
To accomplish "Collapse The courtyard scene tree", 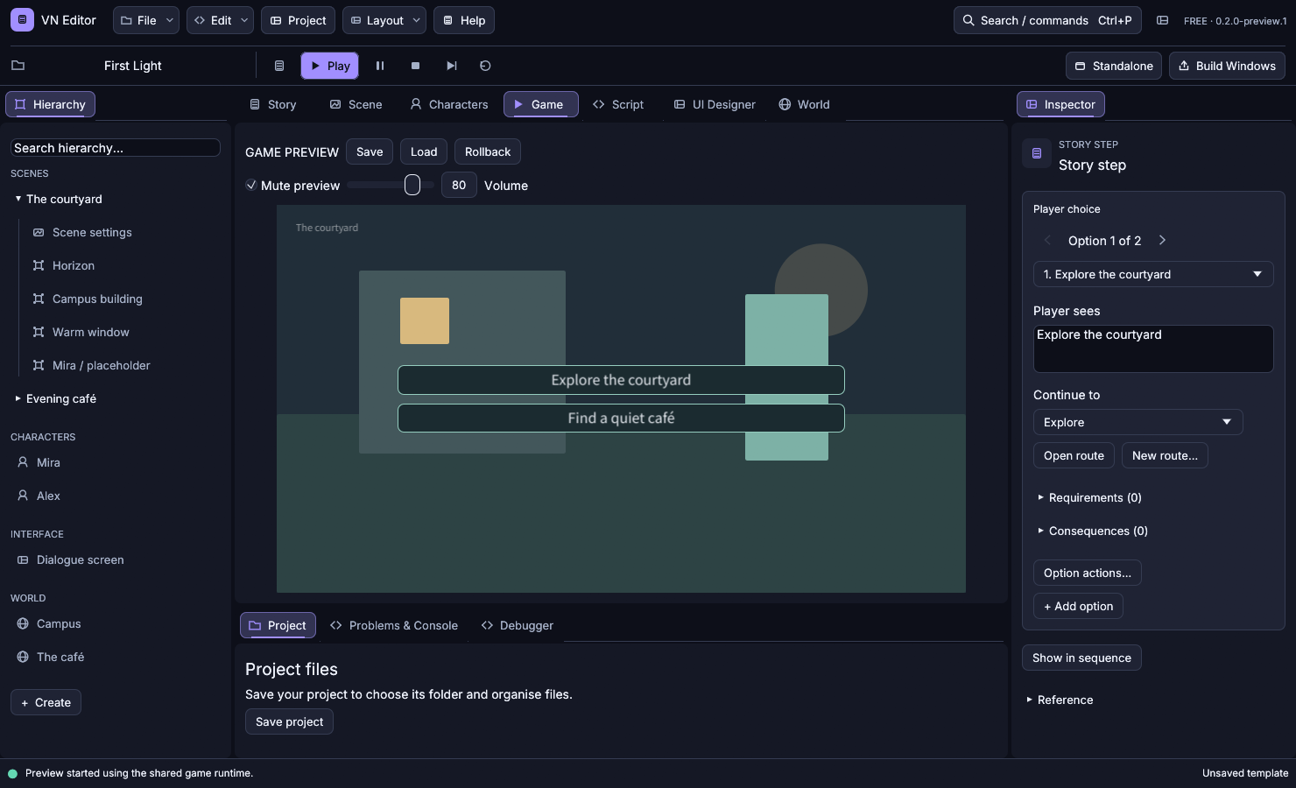I will tap(18, 199).
